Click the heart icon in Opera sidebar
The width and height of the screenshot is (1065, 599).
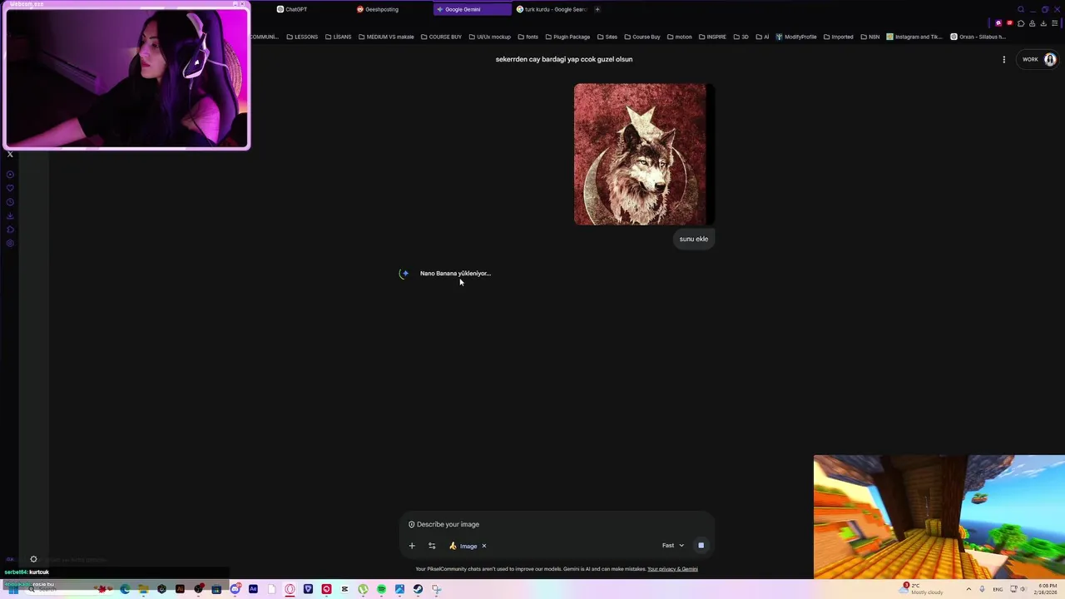click(10, 188)
